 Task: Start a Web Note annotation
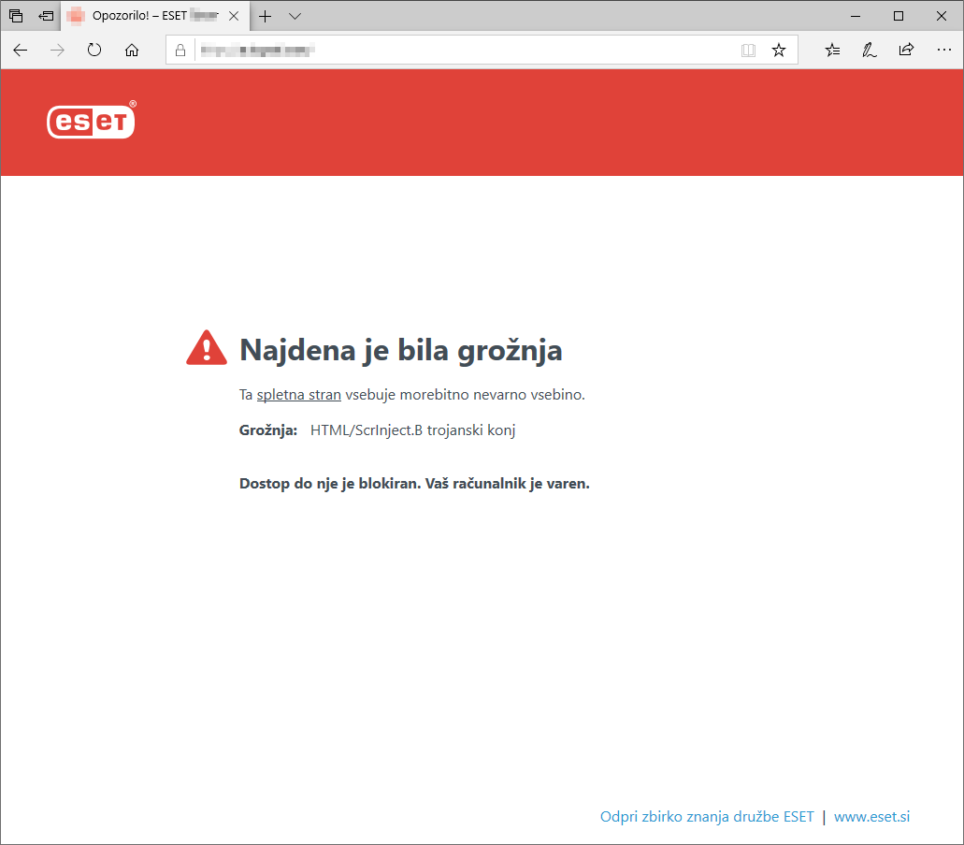pyautogui.click(x=870, y=51)
